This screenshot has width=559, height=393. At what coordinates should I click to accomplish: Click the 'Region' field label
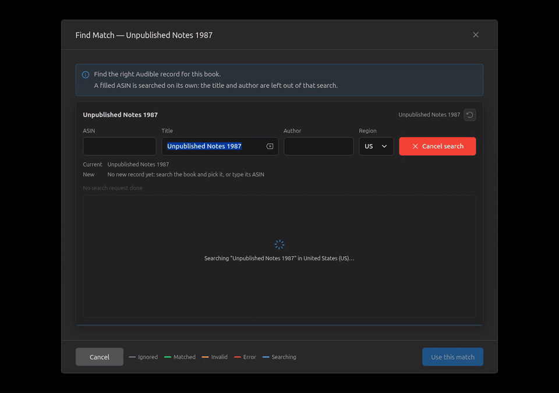click(x=367, y=131)
